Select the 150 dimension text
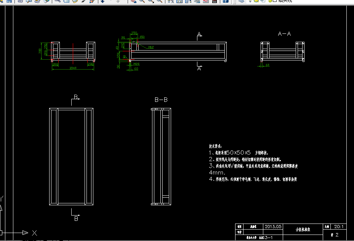Image resolution: width=354 pixels, height=241 pixels. (x=142, y=37)
